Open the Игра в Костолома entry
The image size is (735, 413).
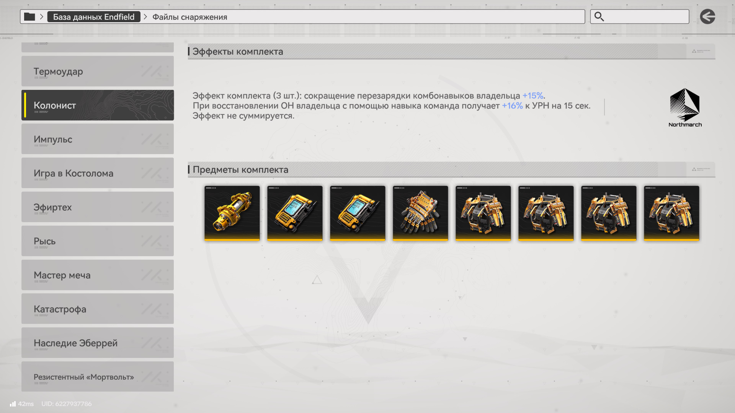tap(98, 173)
